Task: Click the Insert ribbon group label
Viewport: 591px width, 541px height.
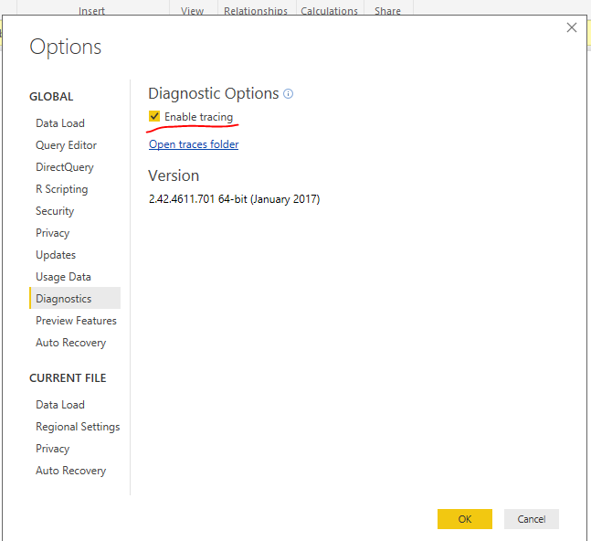Action: click(91, 11)
